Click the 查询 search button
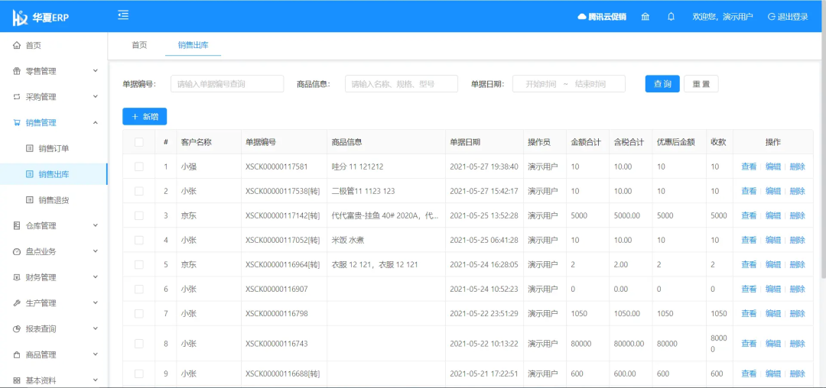This screenshot has height=388, width=826. [x=662, y=84]
